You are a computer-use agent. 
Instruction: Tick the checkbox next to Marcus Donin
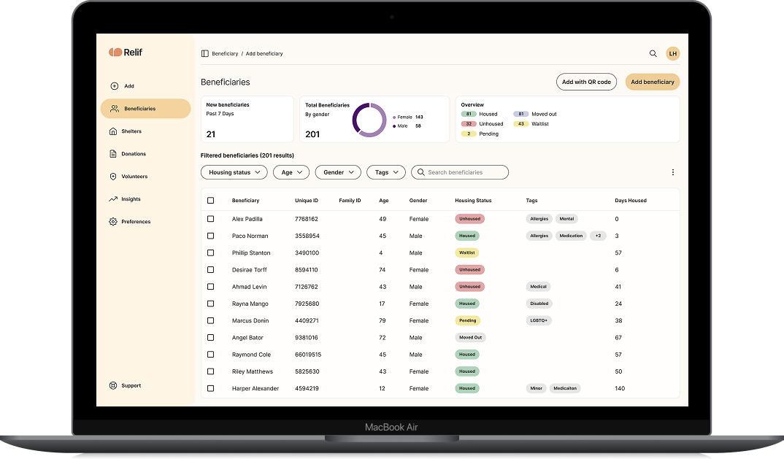[x=210, y=320]
